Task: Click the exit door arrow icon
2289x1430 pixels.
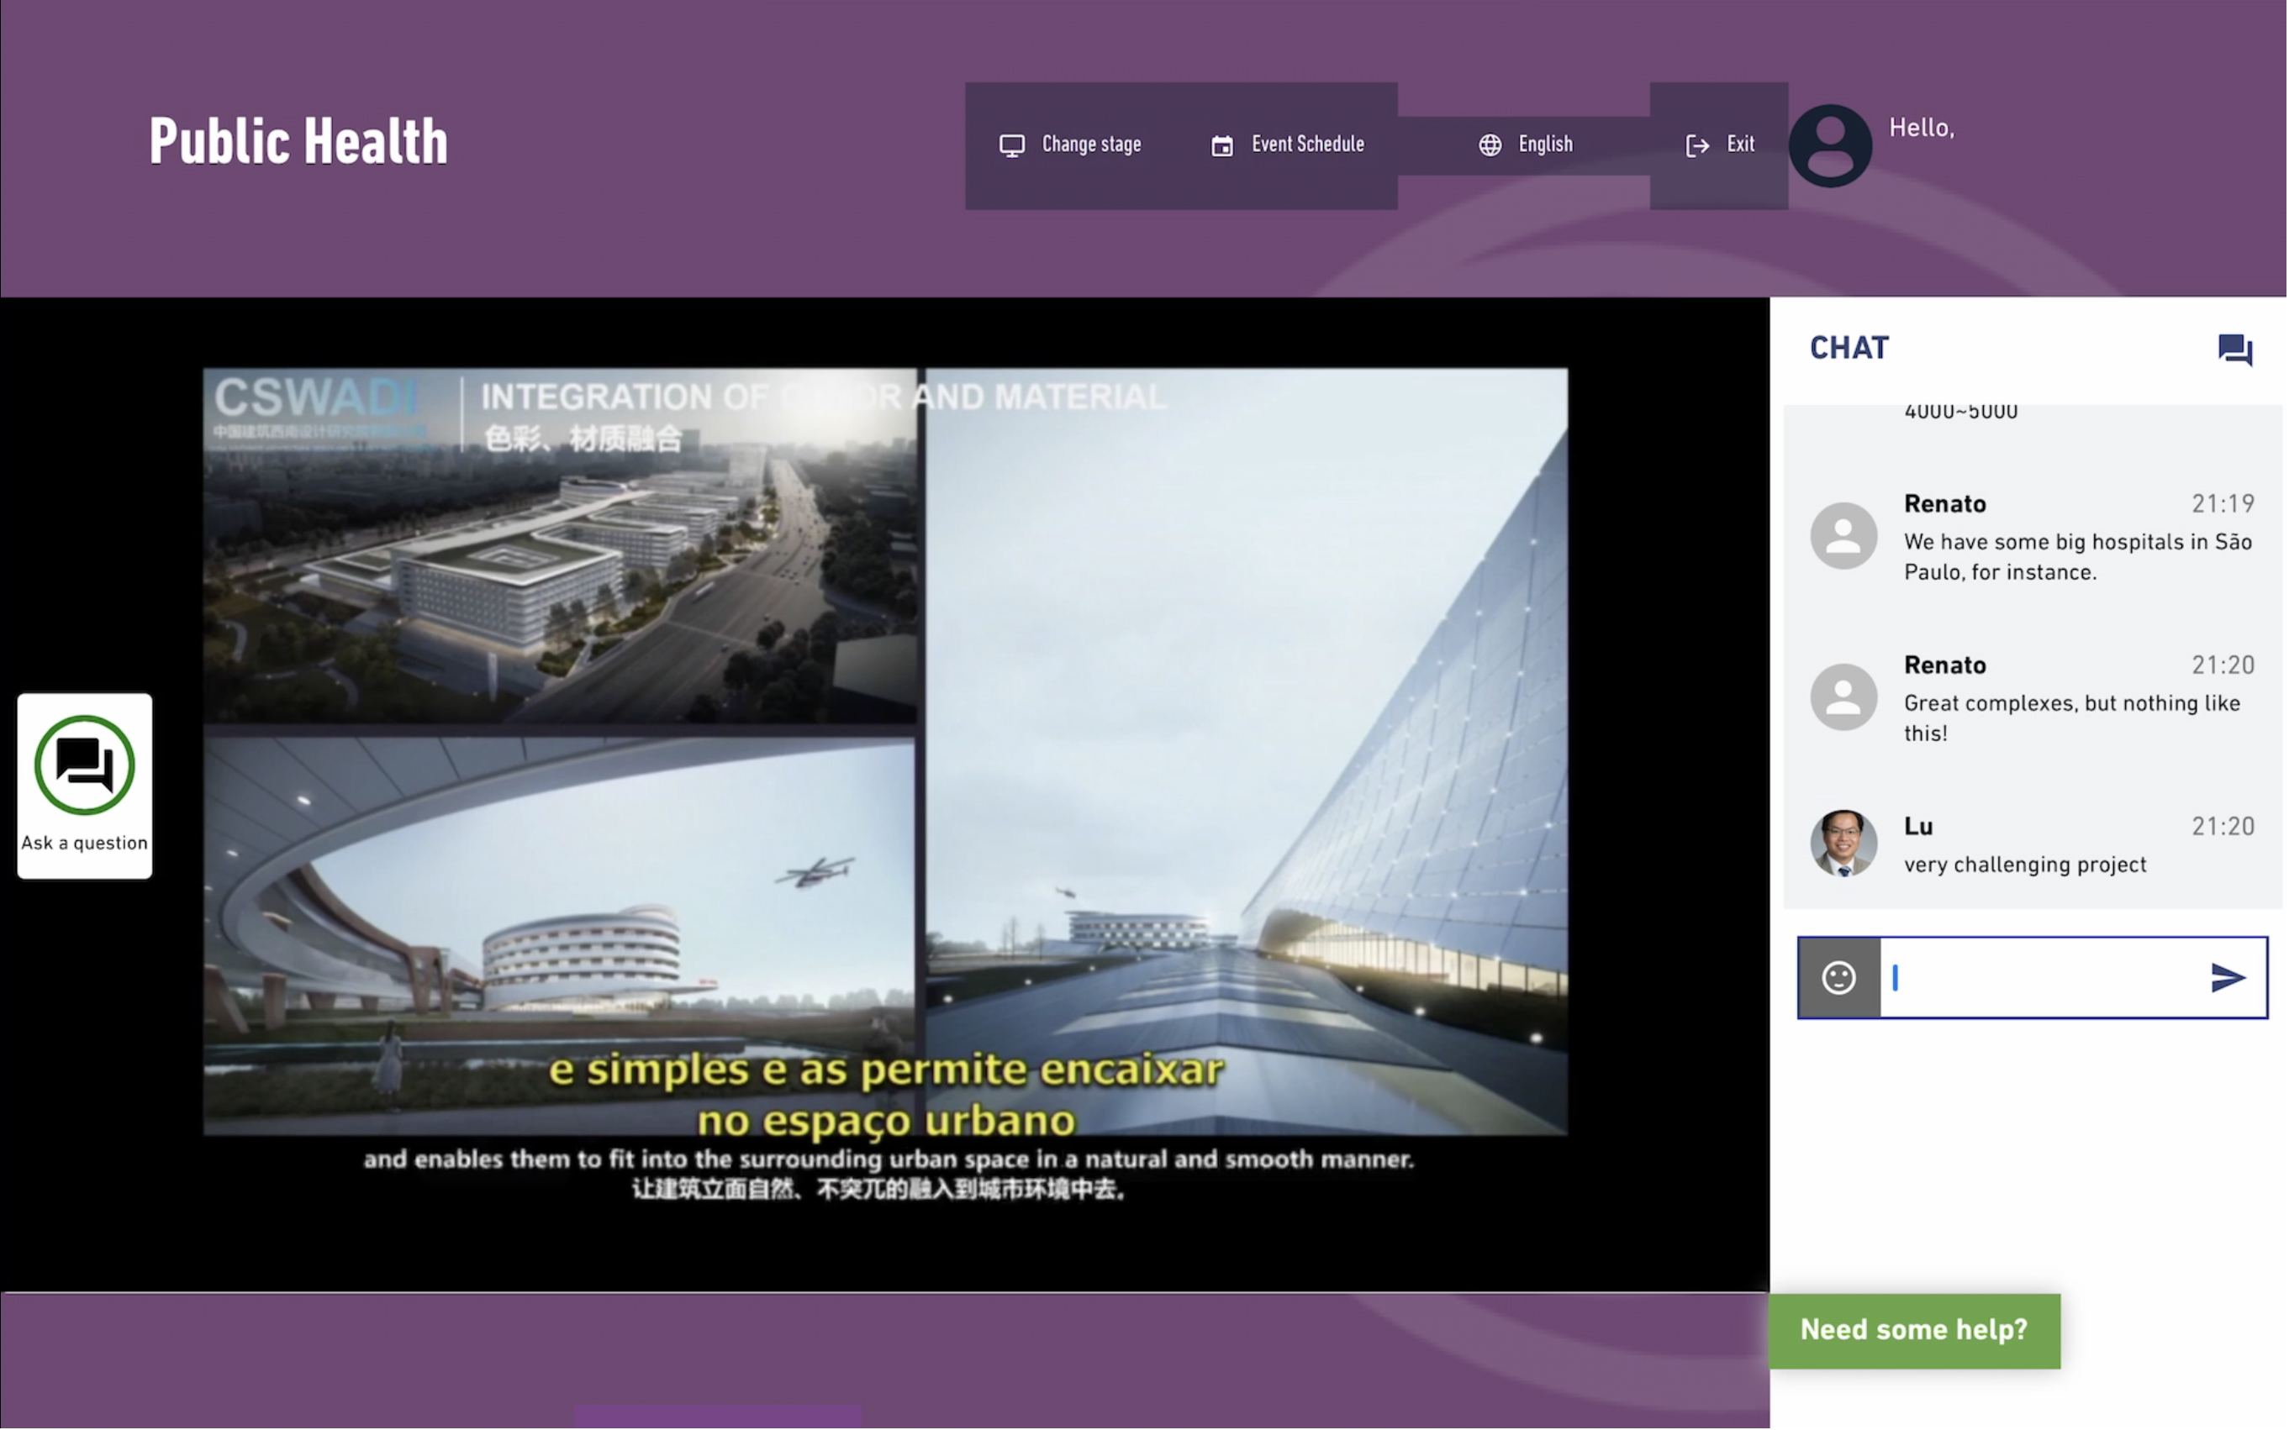Action: click(x=1696, y=145)
